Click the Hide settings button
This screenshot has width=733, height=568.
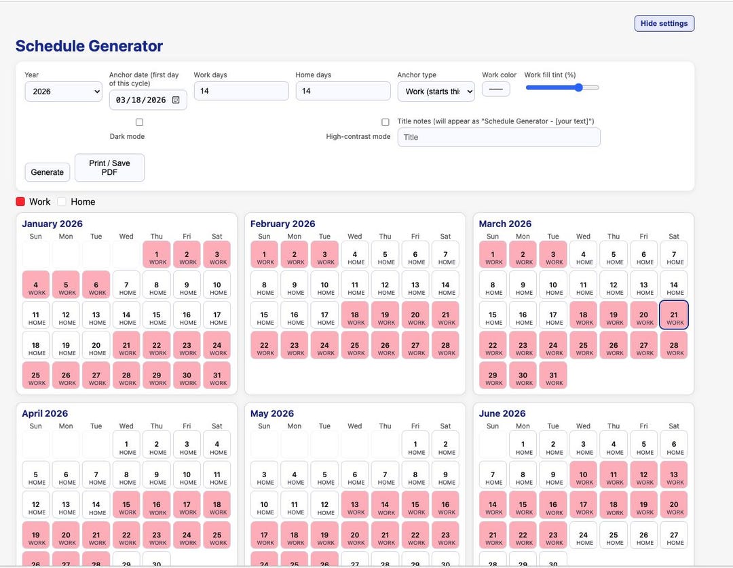(664, 23)
